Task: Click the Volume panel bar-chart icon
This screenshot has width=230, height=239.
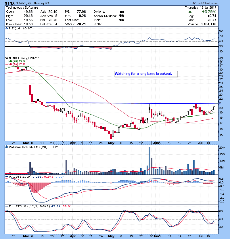Action: pyautogui.click(x=7, y=147)
